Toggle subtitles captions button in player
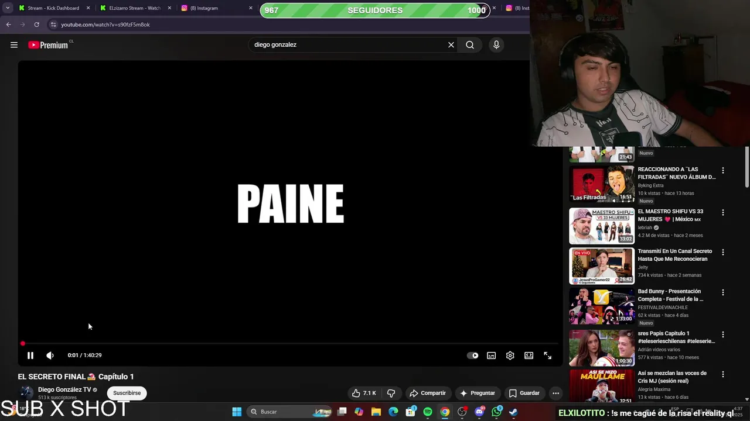The height and width of the screenshot is (421, 750). (491, 356)
